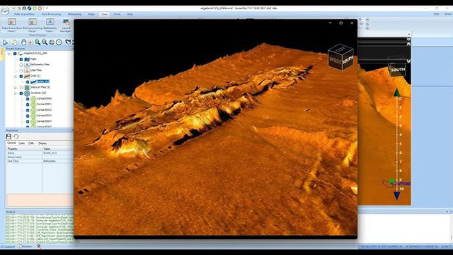Open the Bathymetry ribbon tab
This screenshot has height=255, width=453.
(x=75, y=14)
